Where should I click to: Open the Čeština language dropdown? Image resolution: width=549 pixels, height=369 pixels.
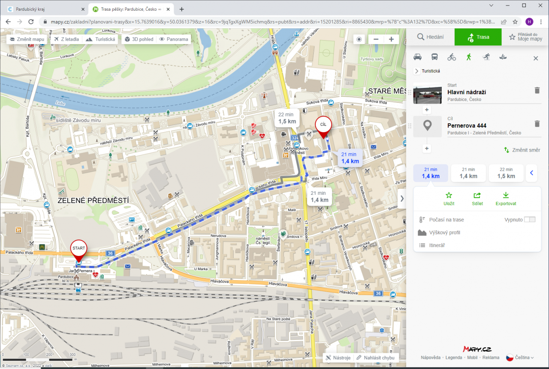(520, 357)
